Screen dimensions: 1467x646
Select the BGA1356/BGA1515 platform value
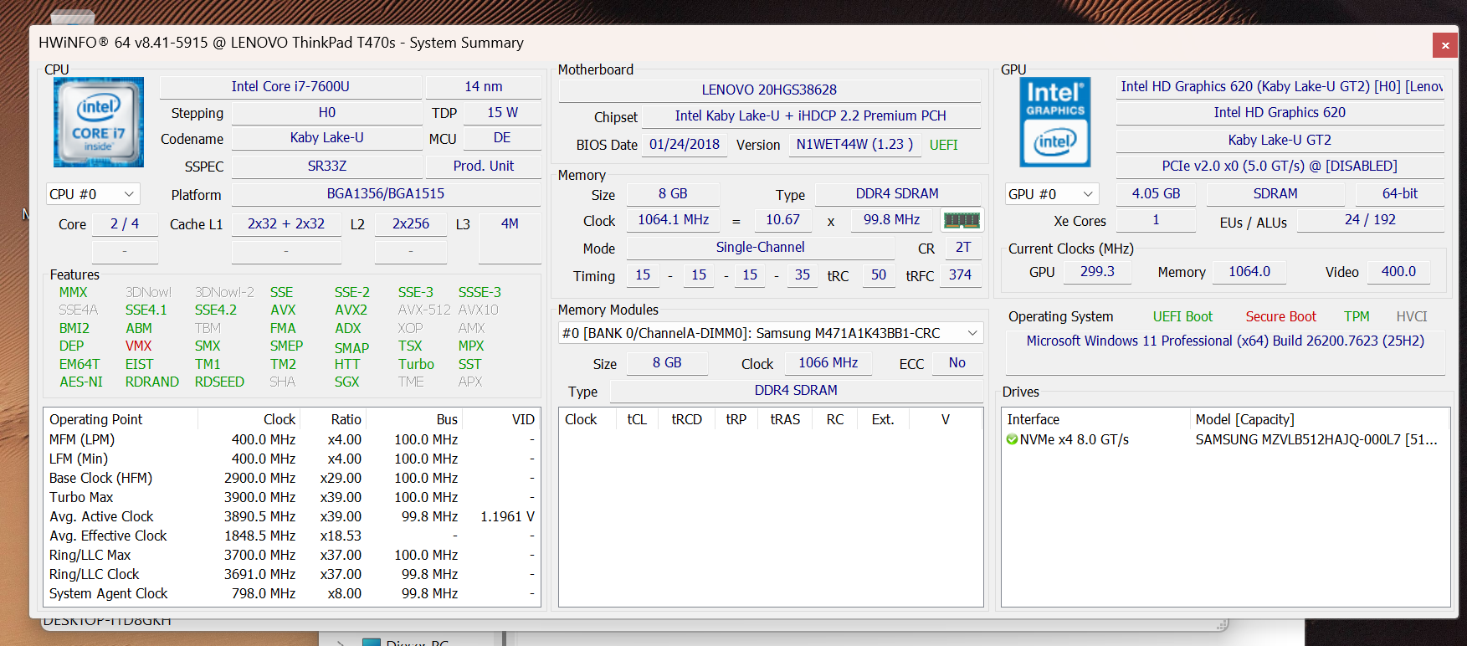click(386, 194)
